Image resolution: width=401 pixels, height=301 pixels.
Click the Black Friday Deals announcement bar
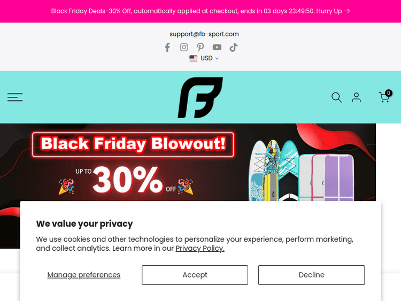coord(200,11)
